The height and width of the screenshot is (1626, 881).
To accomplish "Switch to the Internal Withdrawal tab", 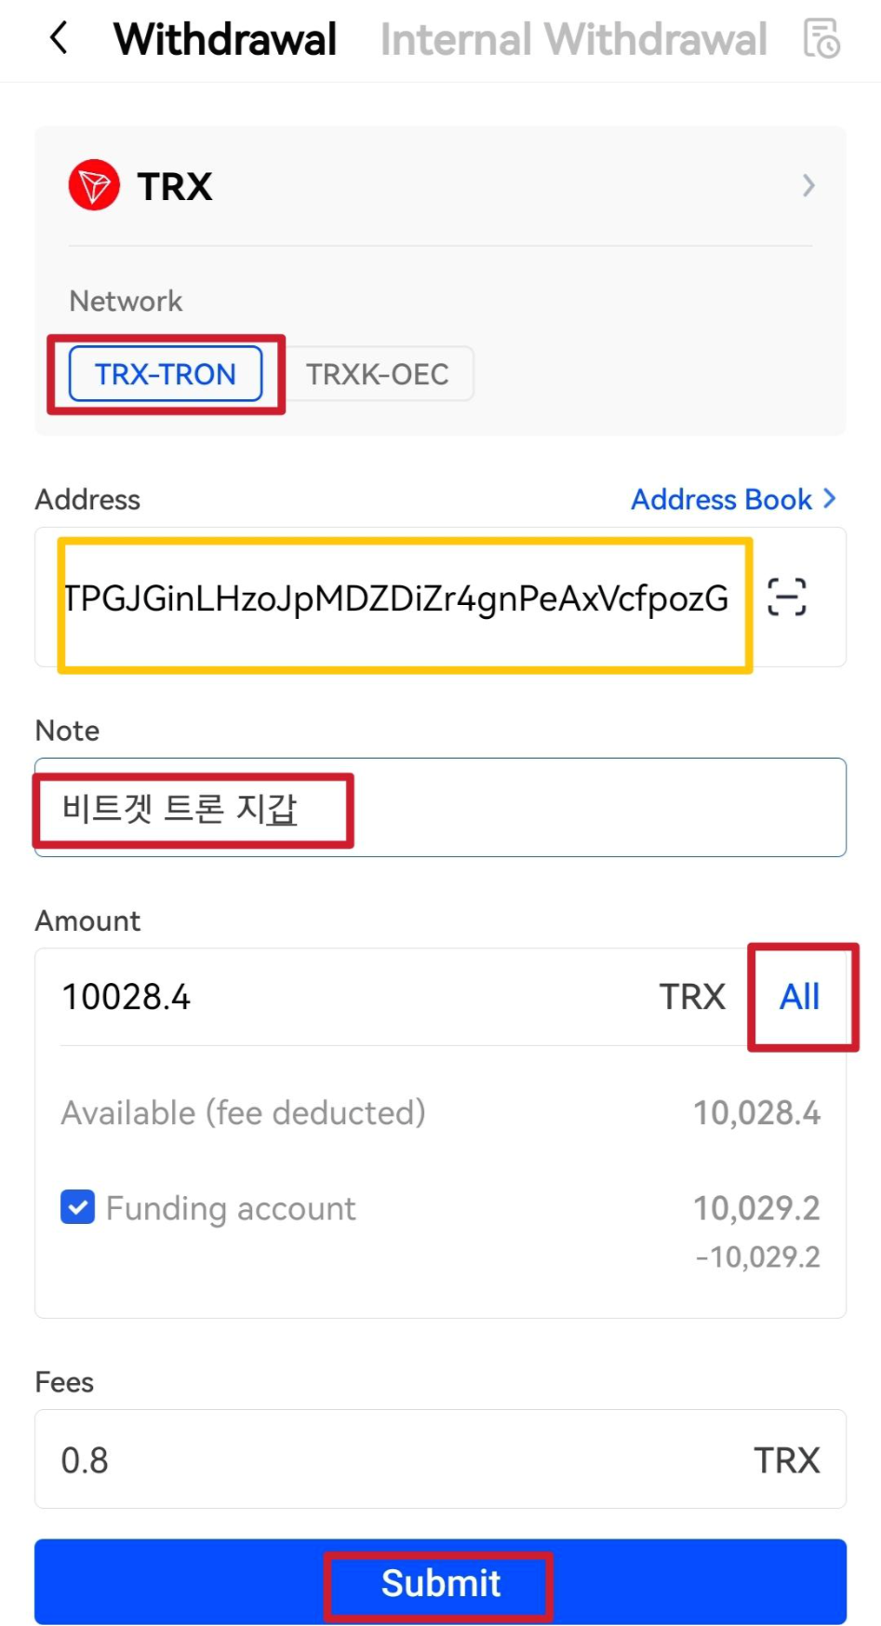I will pyautogui.click(x=573, y=39).
